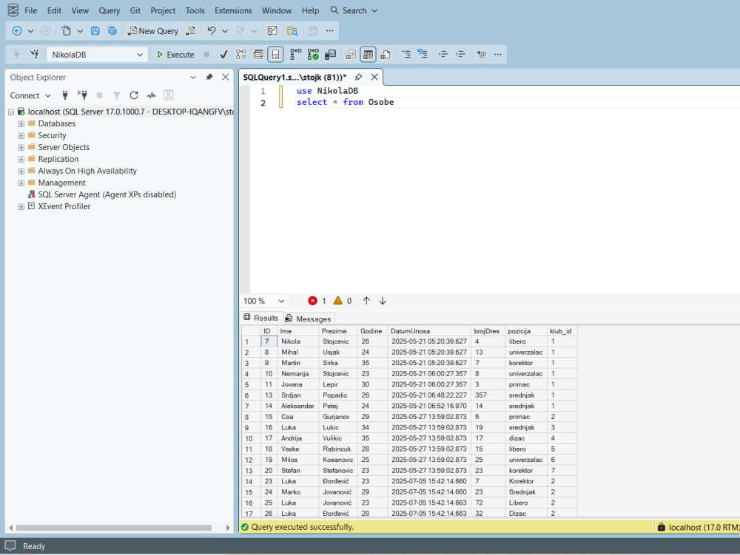Open the Object Explorer window position dropdown
This screenshot has width=740, height=555.
[193, 78]
